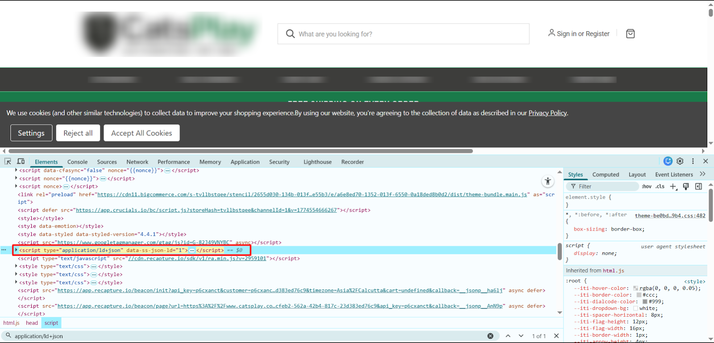Expand the ld+json script node
714x343 pixels.
(x=16, y=250)
